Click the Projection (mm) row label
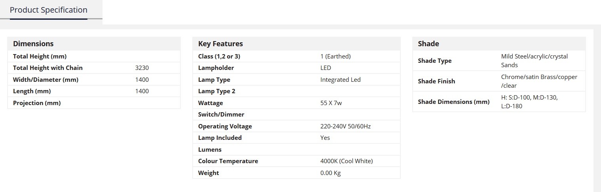This screenshot has width=601, height=192. (x=37, y=103)
